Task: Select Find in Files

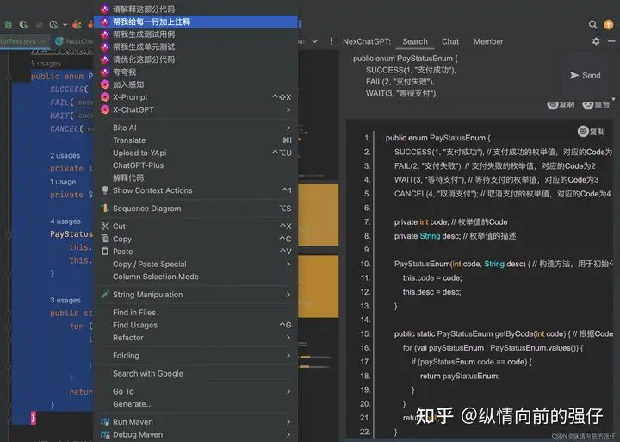Action: (195, 312)
